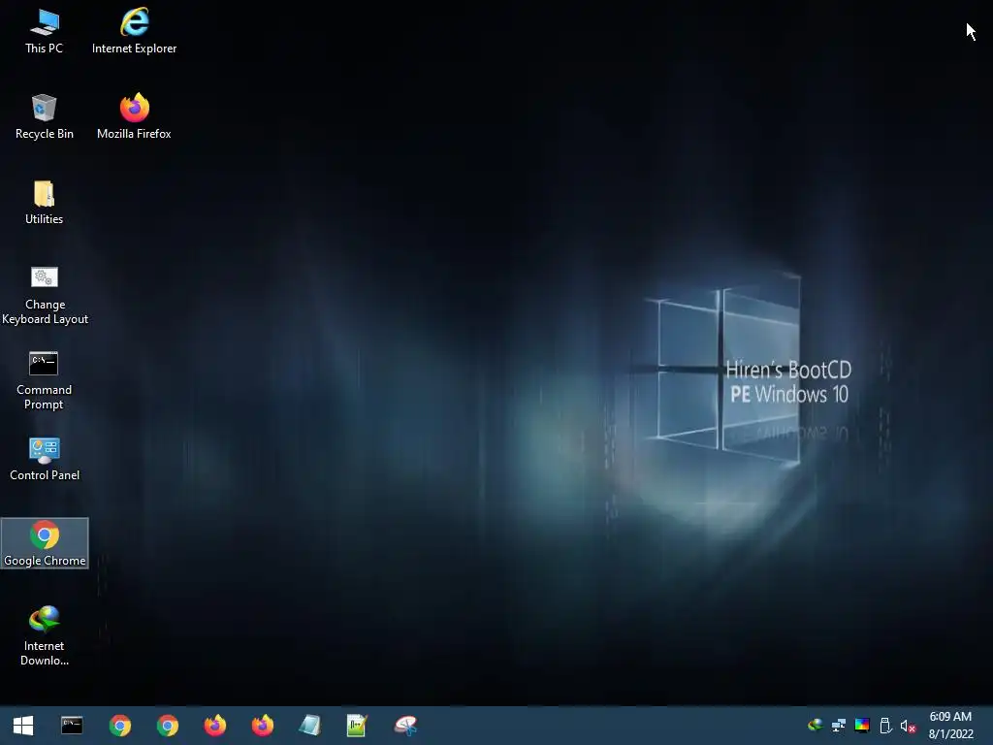Launch Internet Explorer from desktop
This screenshot has height=745, width=993.
(134, 31)
